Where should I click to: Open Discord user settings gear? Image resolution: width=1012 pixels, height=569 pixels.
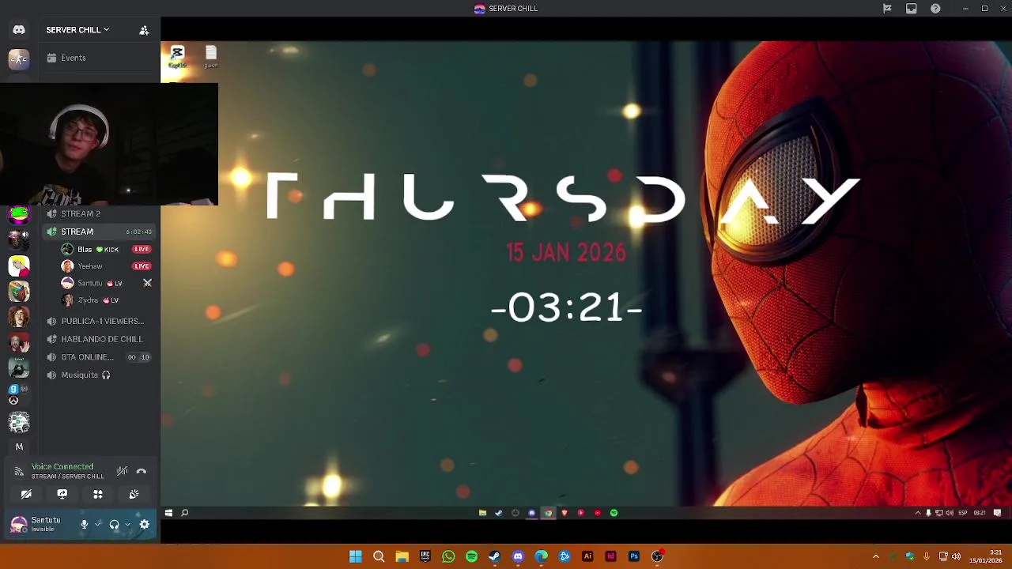point(145,525)
